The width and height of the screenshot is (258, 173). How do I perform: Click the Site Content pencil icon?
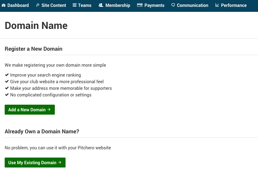click(38, 5)
